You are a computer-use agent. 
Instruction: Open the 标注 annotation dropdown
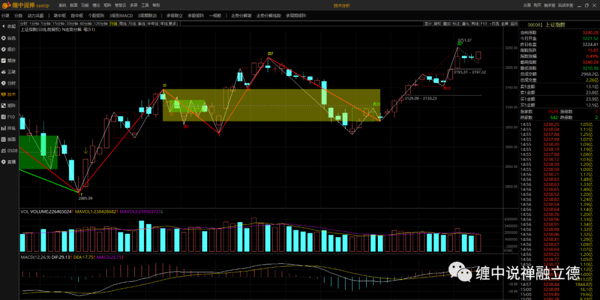tap(456, 24)
